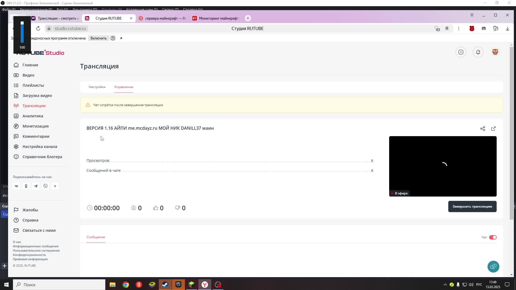Click the VK social icon
516x290 pixels.
(x=16, y=186)
